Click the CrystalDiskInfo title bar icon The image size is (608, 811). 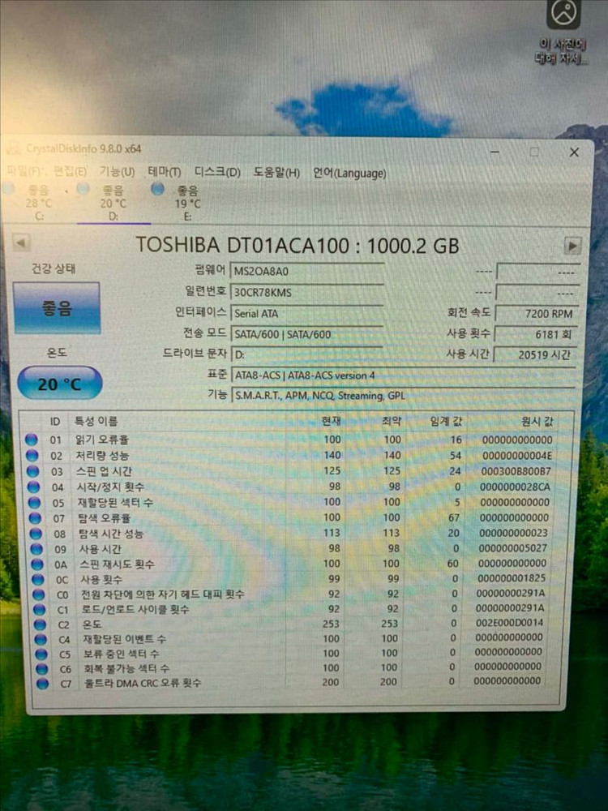15,148
